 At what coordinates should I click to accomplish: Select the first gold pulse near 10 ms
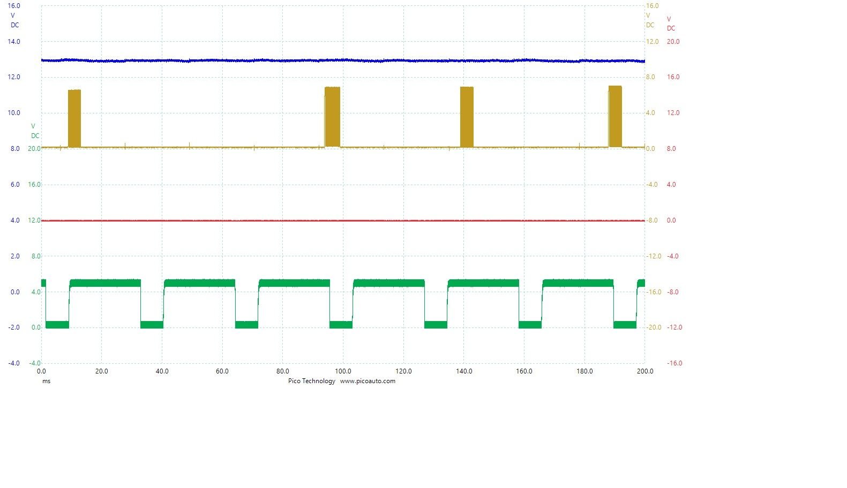(x=74, y=118)
